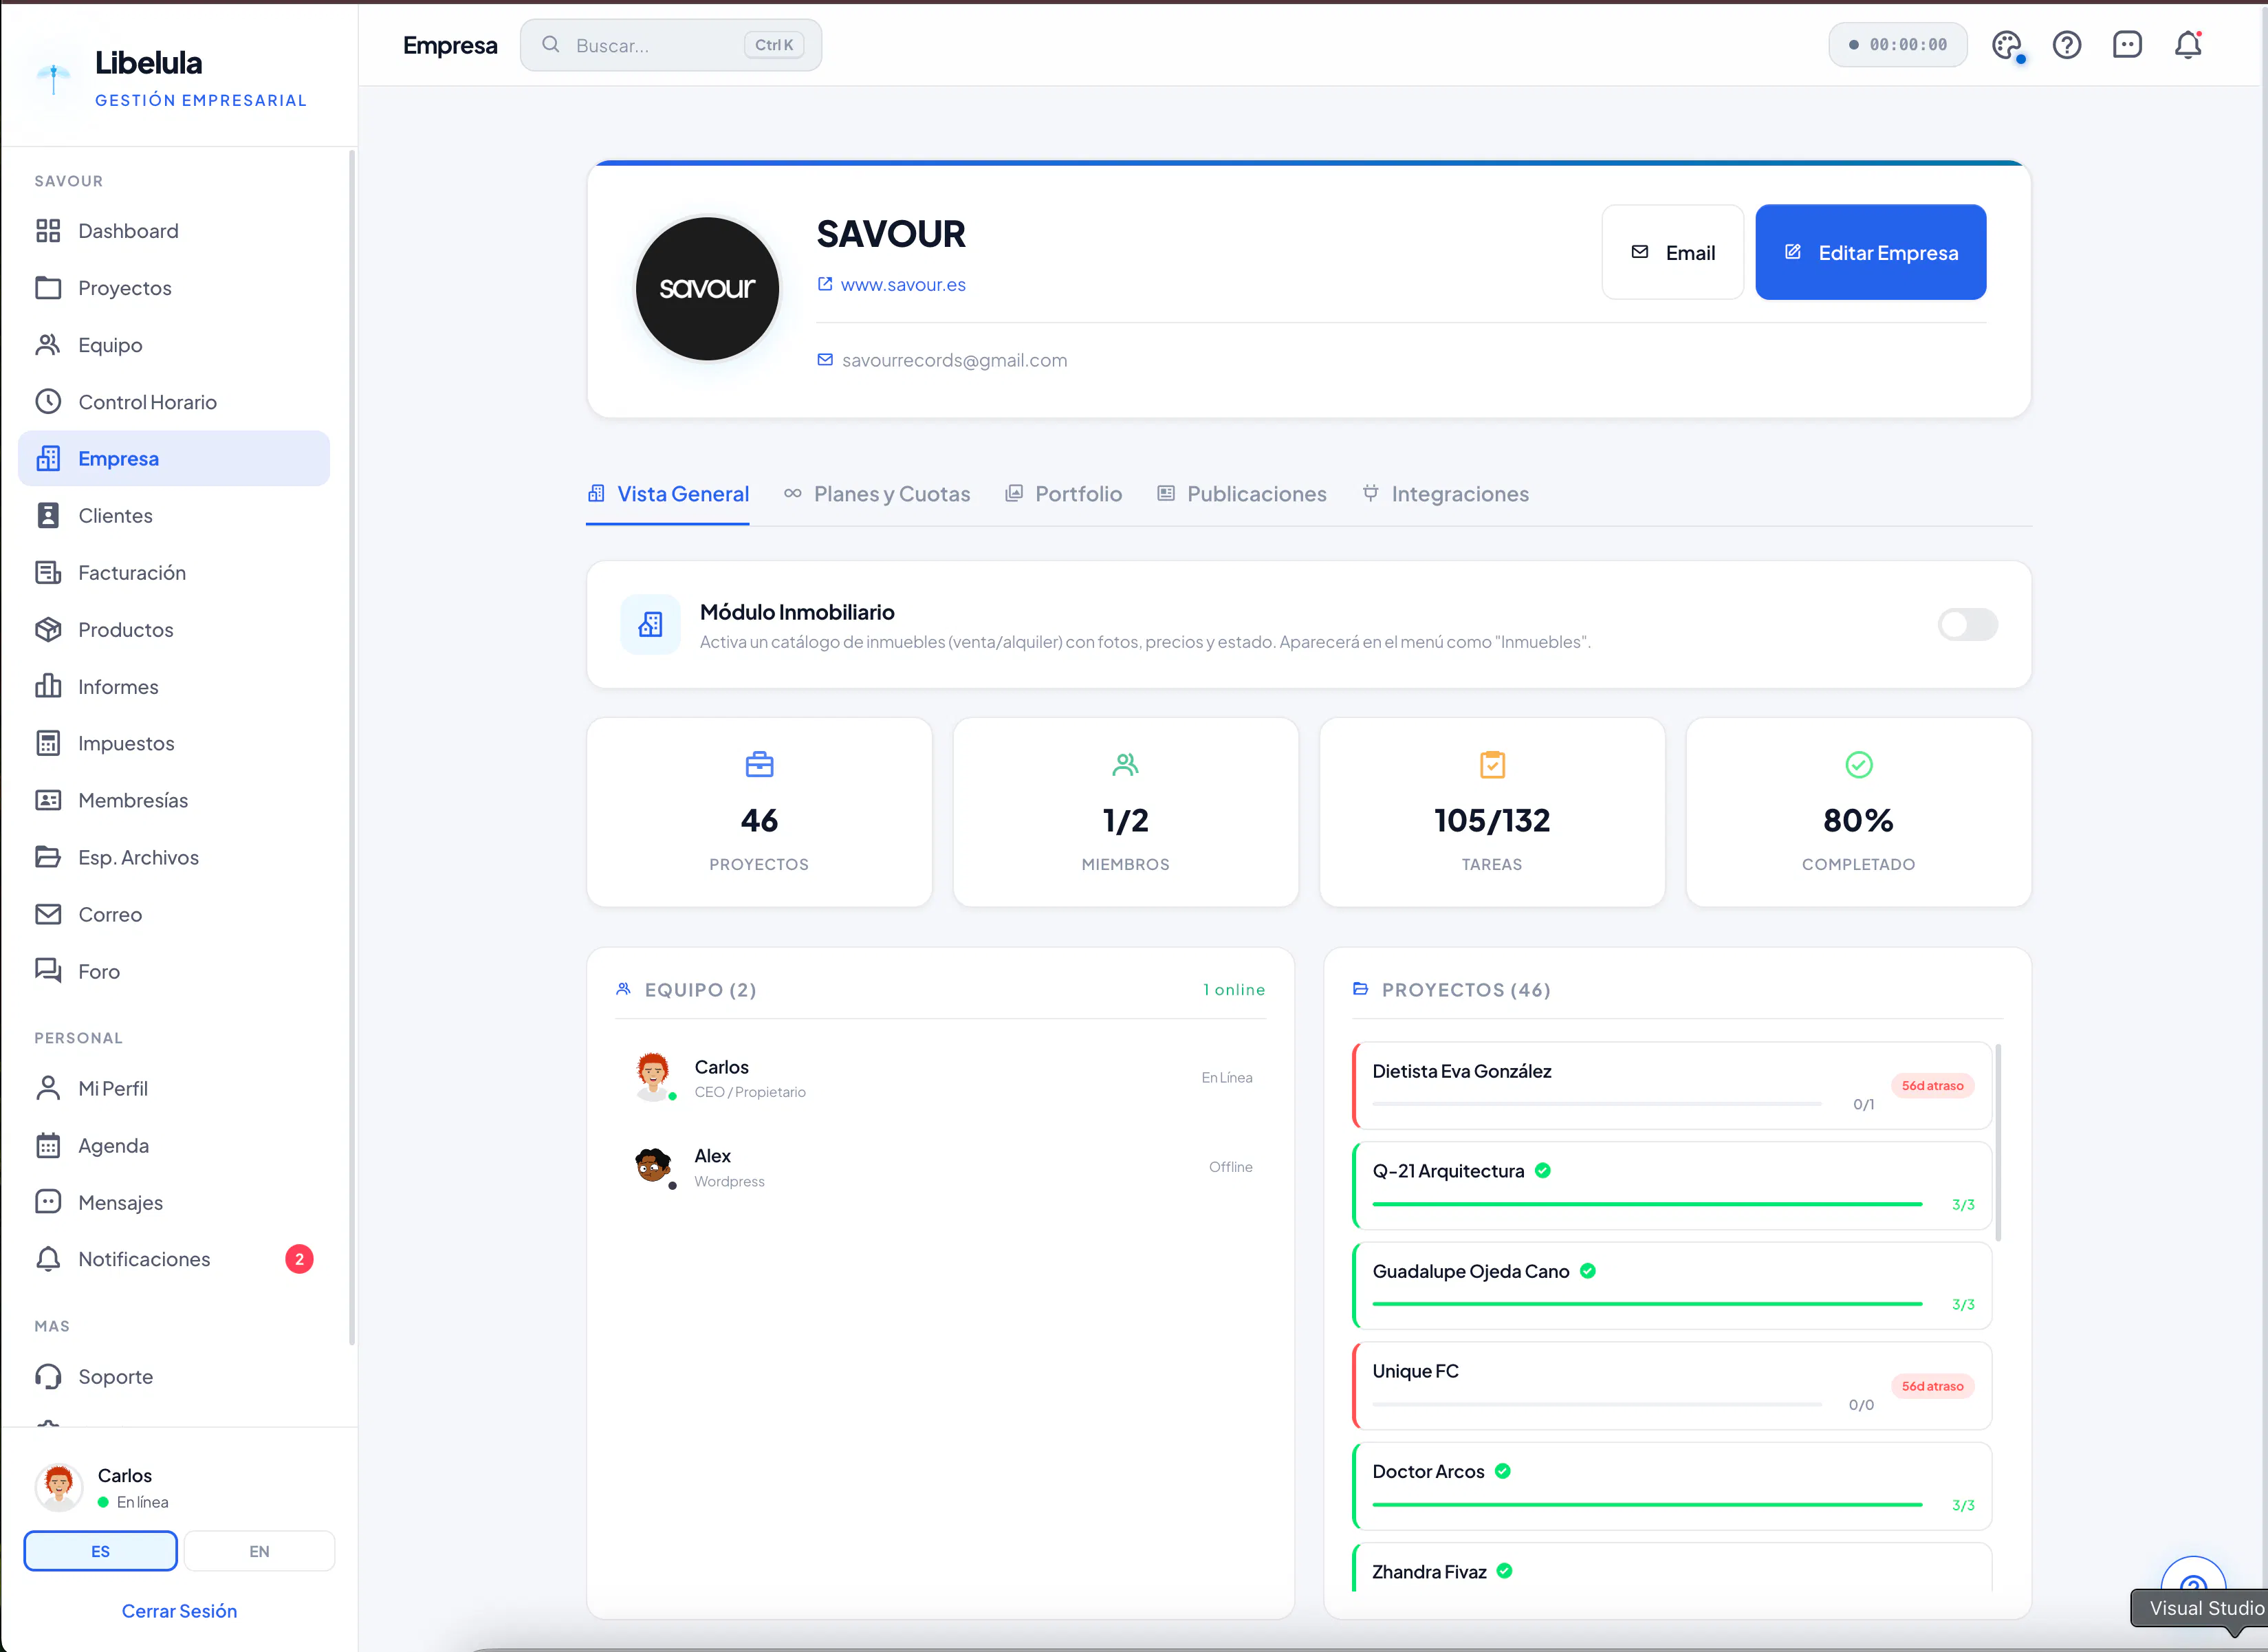Click Cerrar Sesión link
This screenshot has height=1652, width=2268.
point(179,1611)
